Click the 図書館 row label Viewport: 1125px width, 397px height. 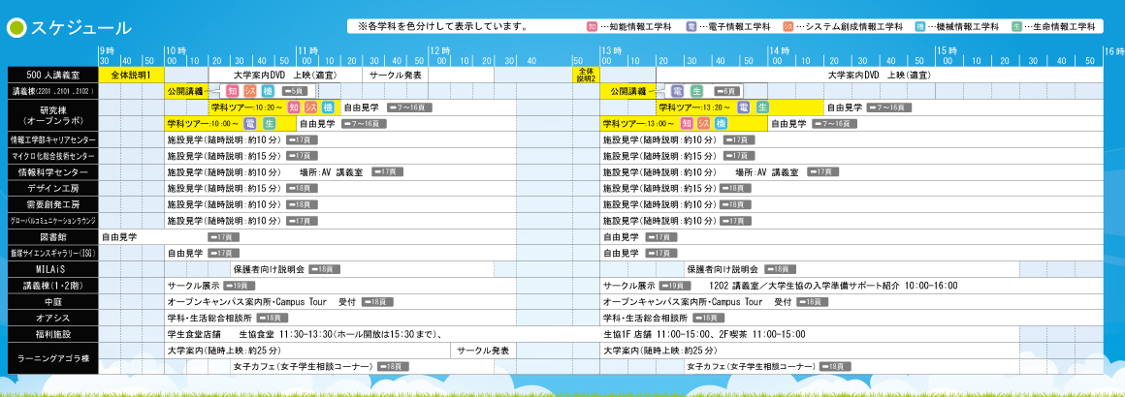[x=51, y=236]
